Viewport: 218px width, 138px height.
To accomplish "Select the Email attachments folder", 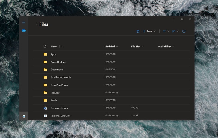I will click(61, 77).
